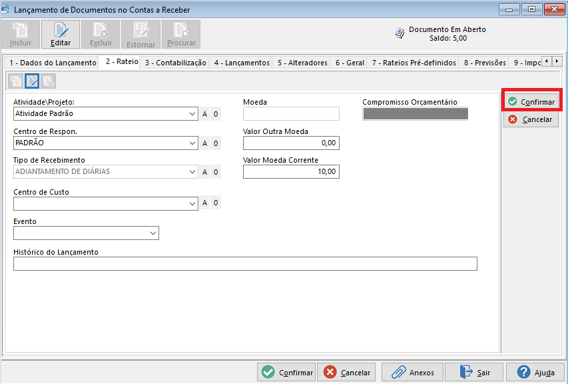Open tab 1 - Dados do Lançamento

pos(53,63)
